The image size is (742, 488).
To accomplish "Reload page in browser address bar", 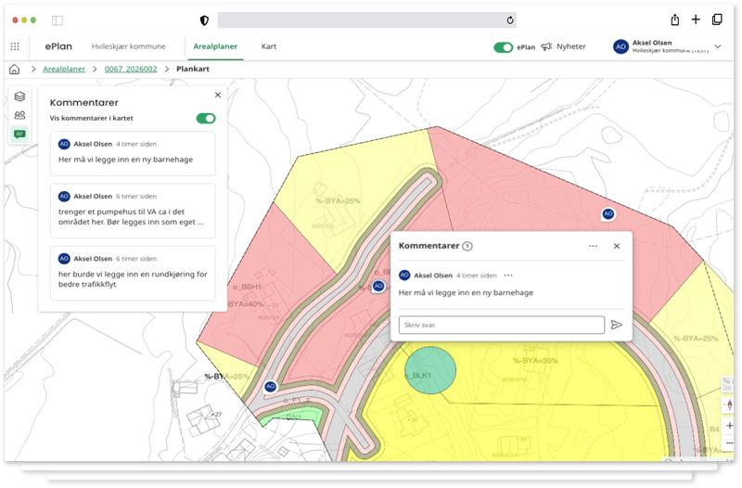I will click(509, 19).
